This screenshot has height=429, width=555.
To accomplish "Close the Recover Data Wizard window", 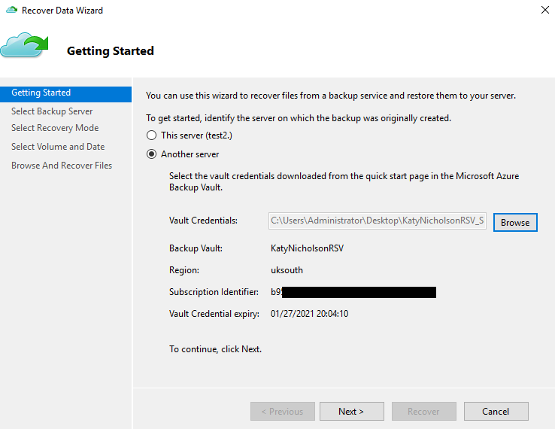I will (544, 11).
